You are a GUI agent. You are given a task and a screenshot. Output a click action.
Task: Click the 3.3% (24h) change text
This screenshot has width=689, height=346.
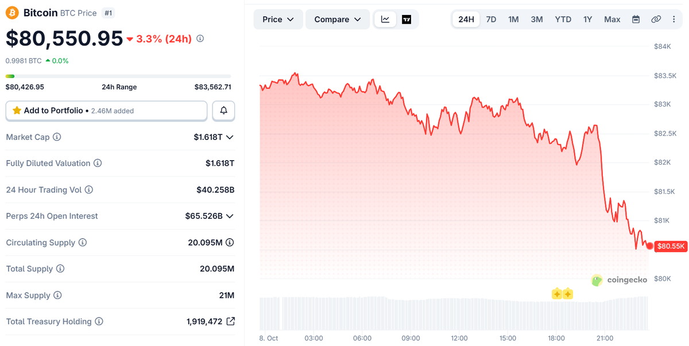164,38
